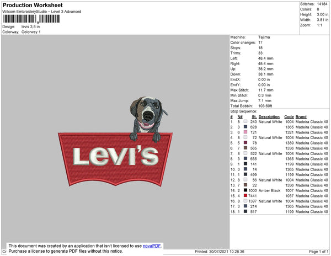Click the Color changes value 17
The height and width of the screenshot is (256, 331).
(260, 42)
